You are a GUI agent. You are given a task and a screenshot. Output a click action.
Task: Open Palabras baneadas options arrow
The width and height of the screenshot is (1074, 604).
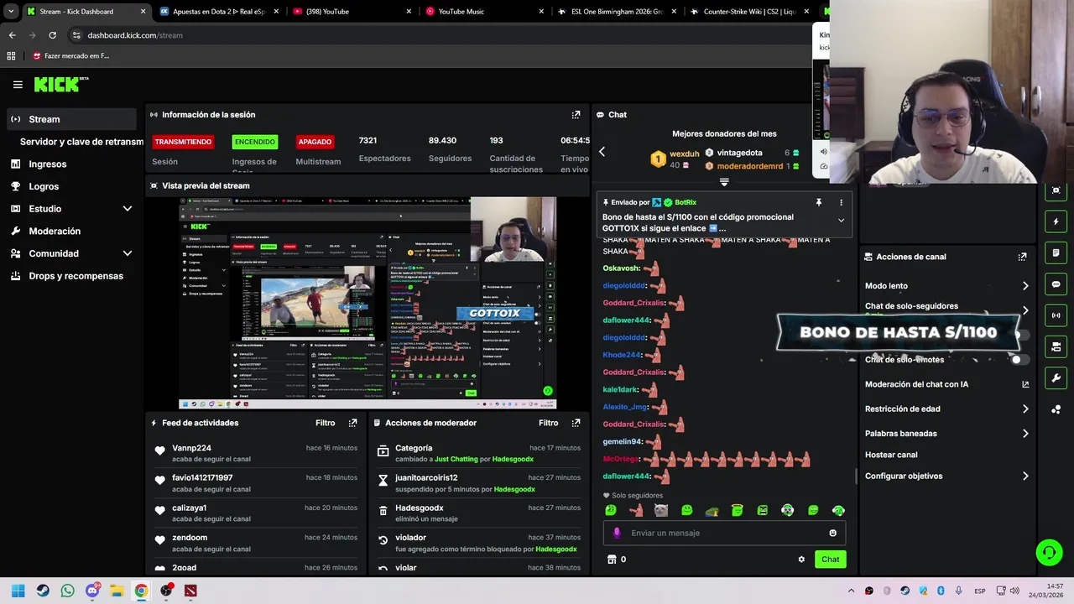click(x=1025, y=434)
